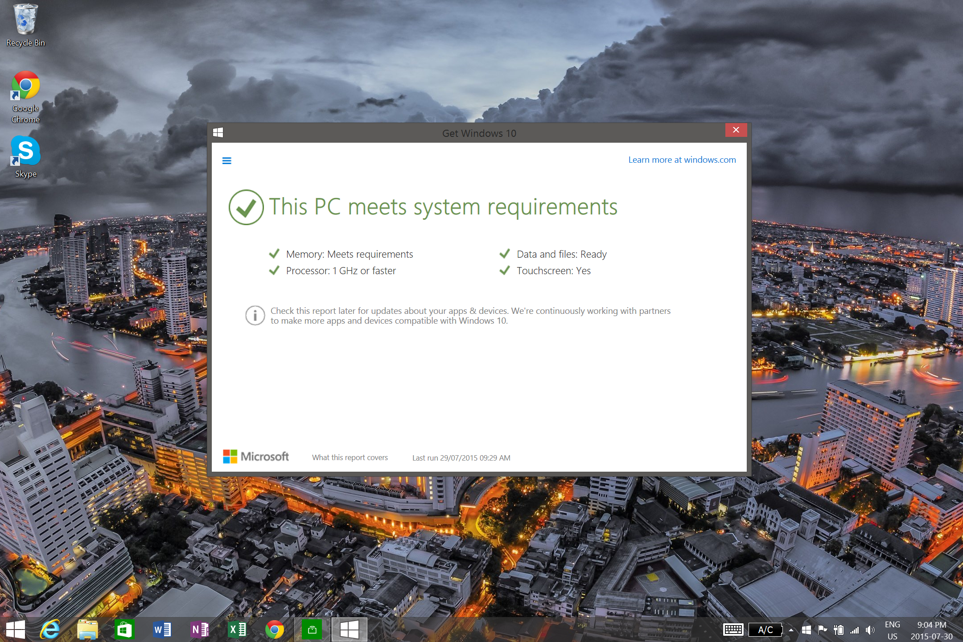Screen dimensions: 963x642
Task: Select the Google Chrome desktop shortcut
Action: click(x=25, y=97)
